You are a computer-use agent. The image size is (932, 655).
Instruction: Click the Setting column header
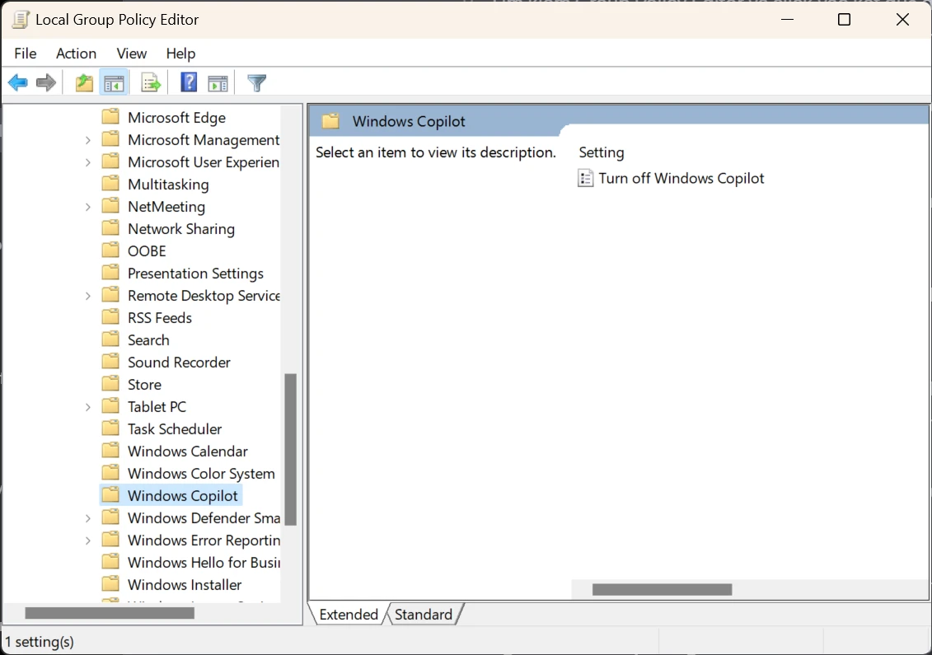[602, 152]
